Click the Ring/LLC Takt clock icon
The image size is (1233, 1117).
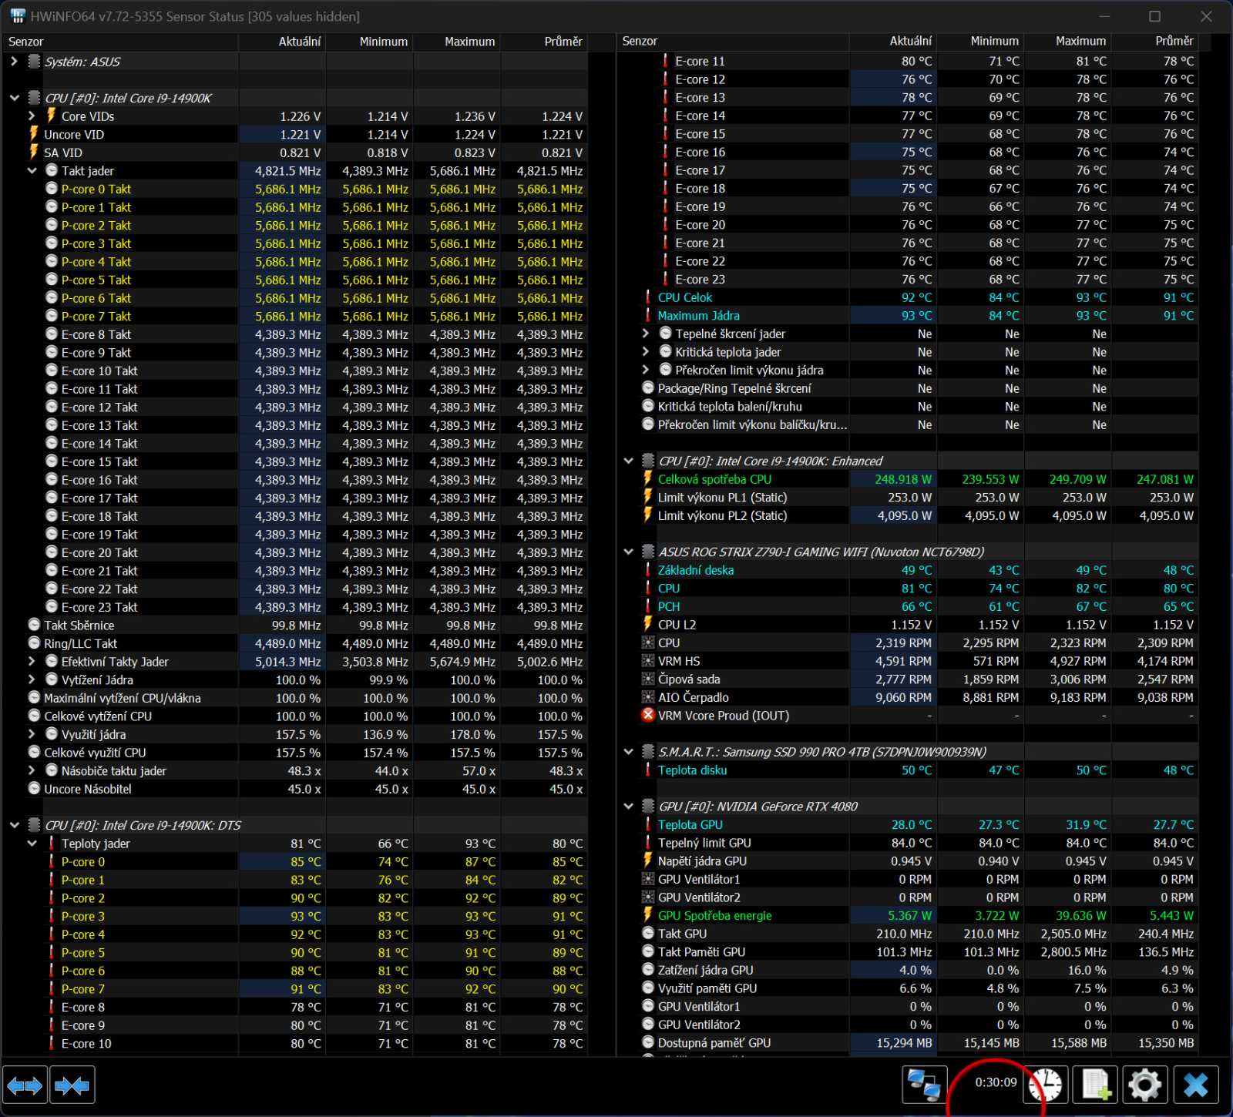pos(34,643)
